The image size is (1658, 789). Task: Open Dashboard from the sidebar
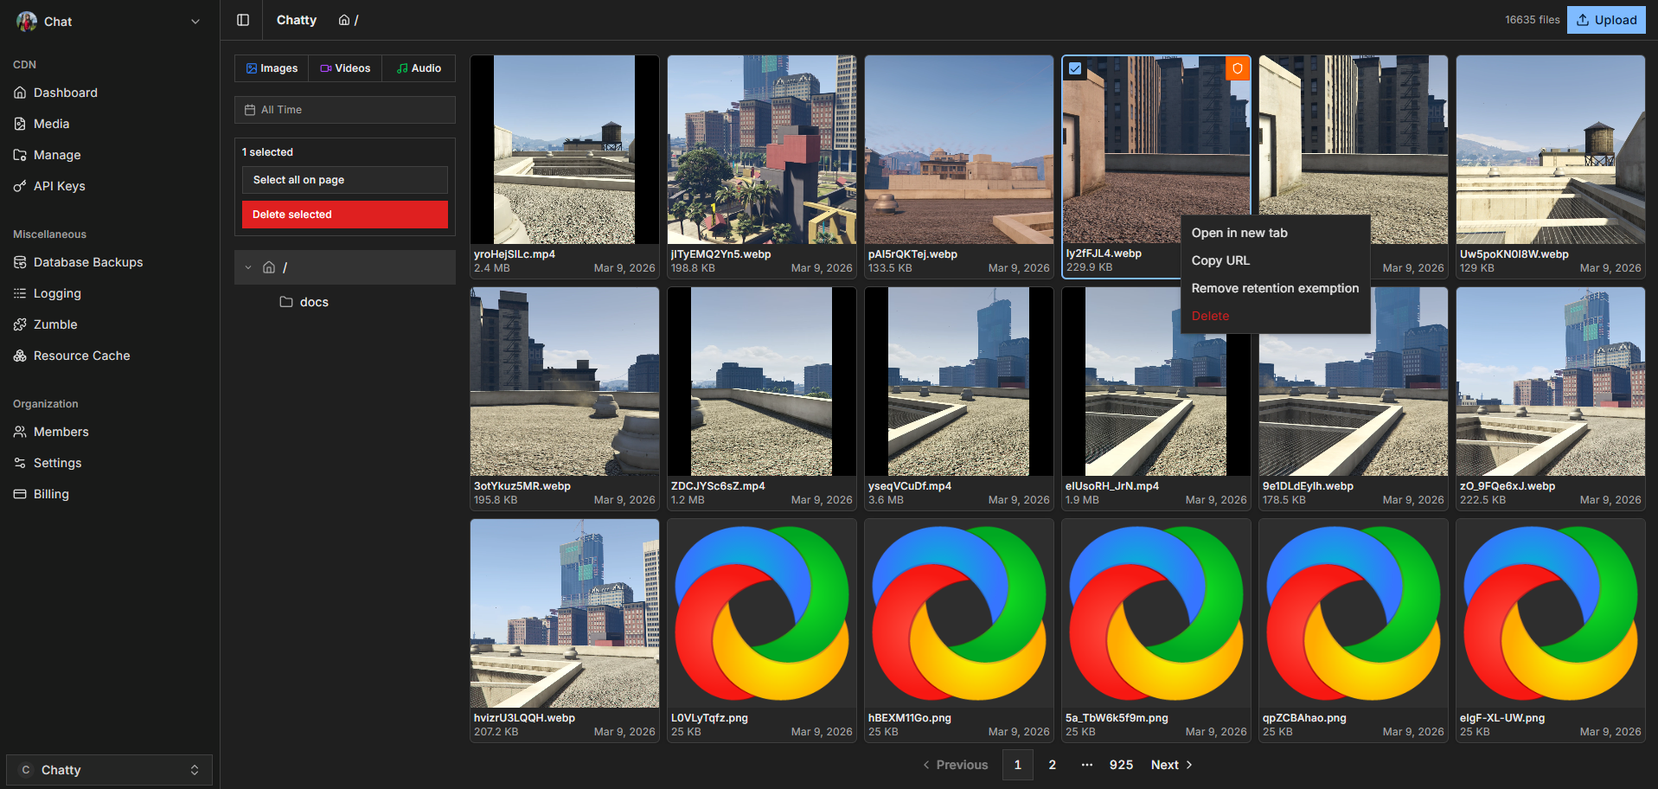click(65, 93)
